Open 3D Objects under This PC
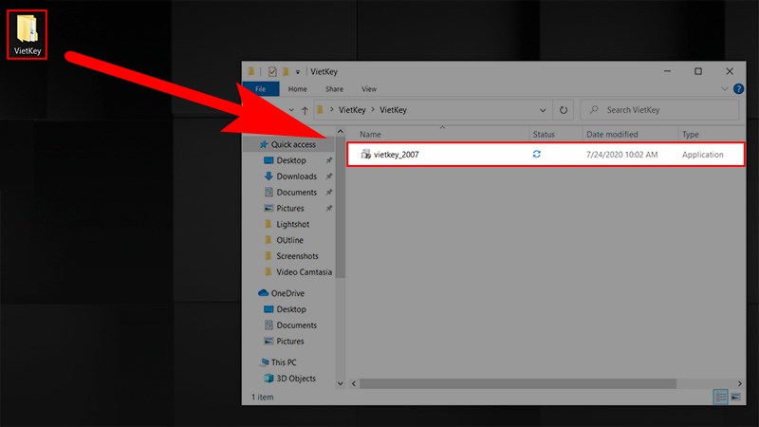Image resolution: width=759 pixels, height=427 pixels. (296, 379)
